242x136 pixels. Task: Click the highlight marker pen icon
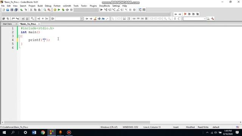coord(95,19)
